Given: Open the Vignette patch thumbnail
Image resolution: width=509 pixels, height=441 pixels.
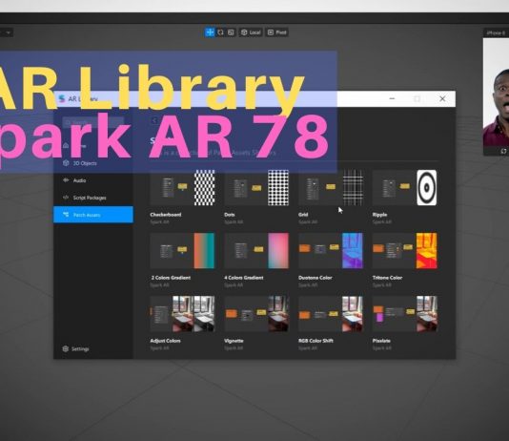Looking at the screenshot, I should tap(256, 314).
